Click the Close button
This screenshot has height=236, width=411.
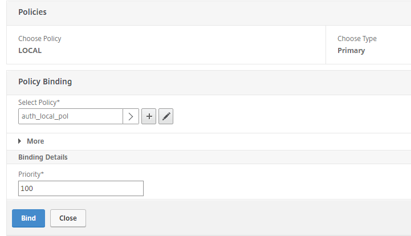68,218
